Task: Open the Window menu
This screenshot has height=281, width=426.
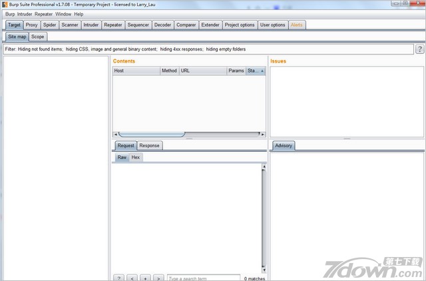Action: coord(63,14)
